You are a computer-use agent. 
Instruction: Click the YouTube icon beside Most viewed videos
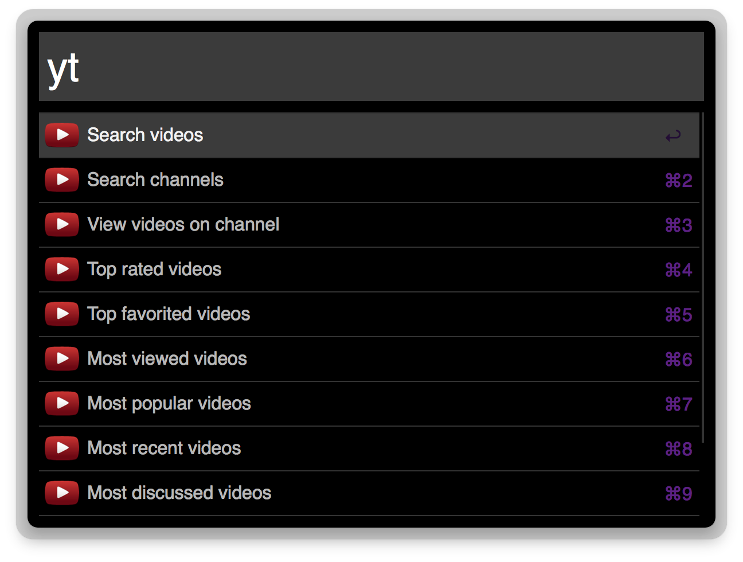(62, 358)
